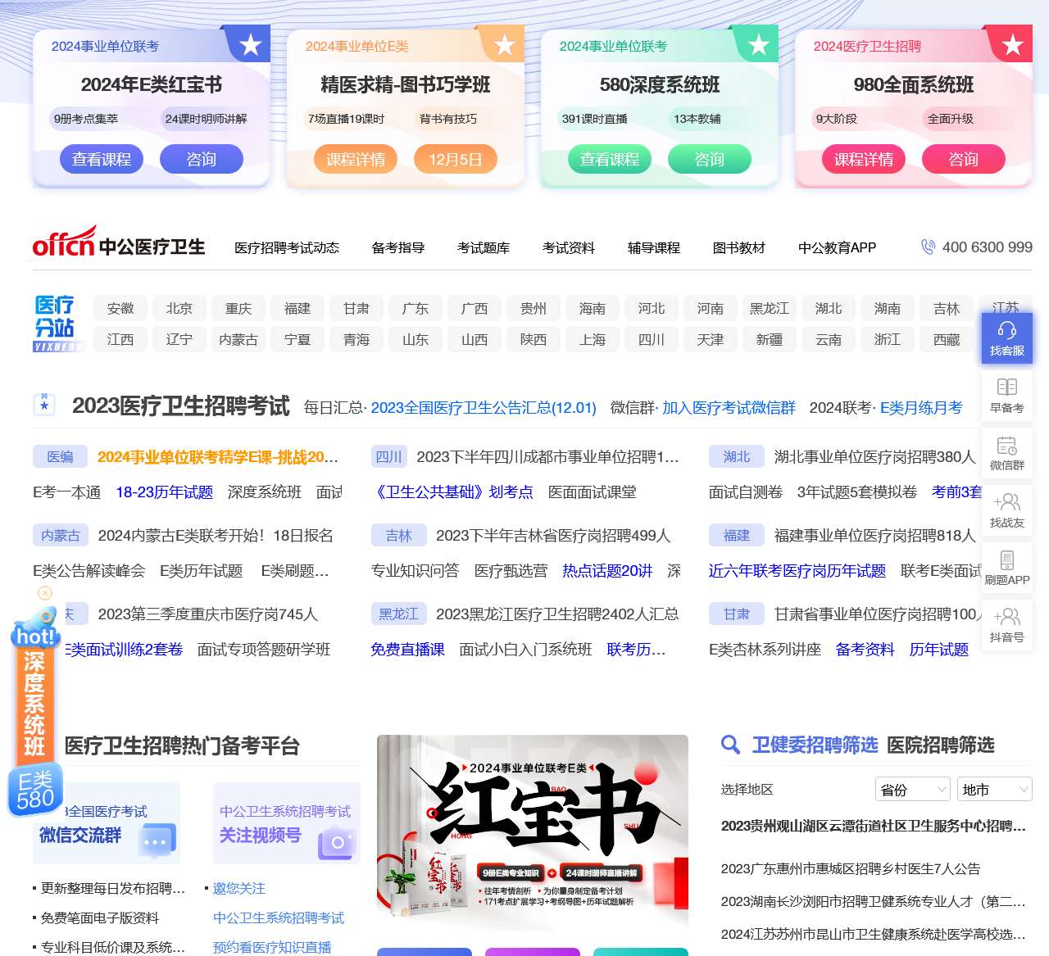Open 18-23历年试题 link
Image resolution: width=1049 pixels, height=956 pixels.
pos(164,492)
